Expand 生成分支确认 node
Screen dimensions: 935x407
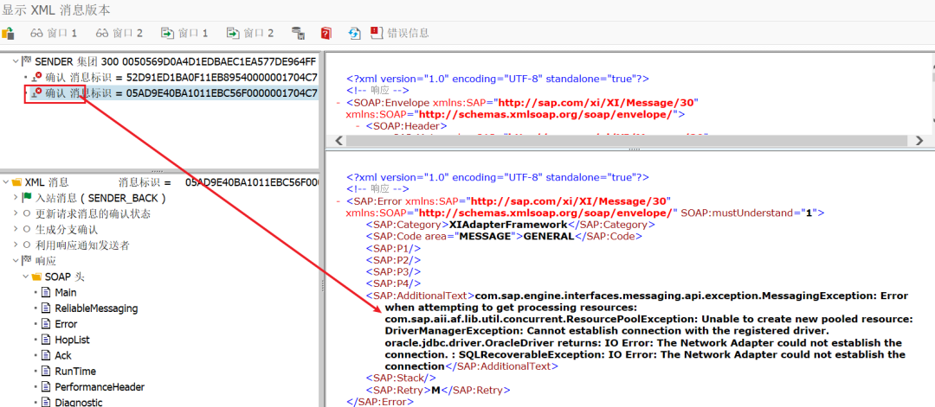pos(16,230)
